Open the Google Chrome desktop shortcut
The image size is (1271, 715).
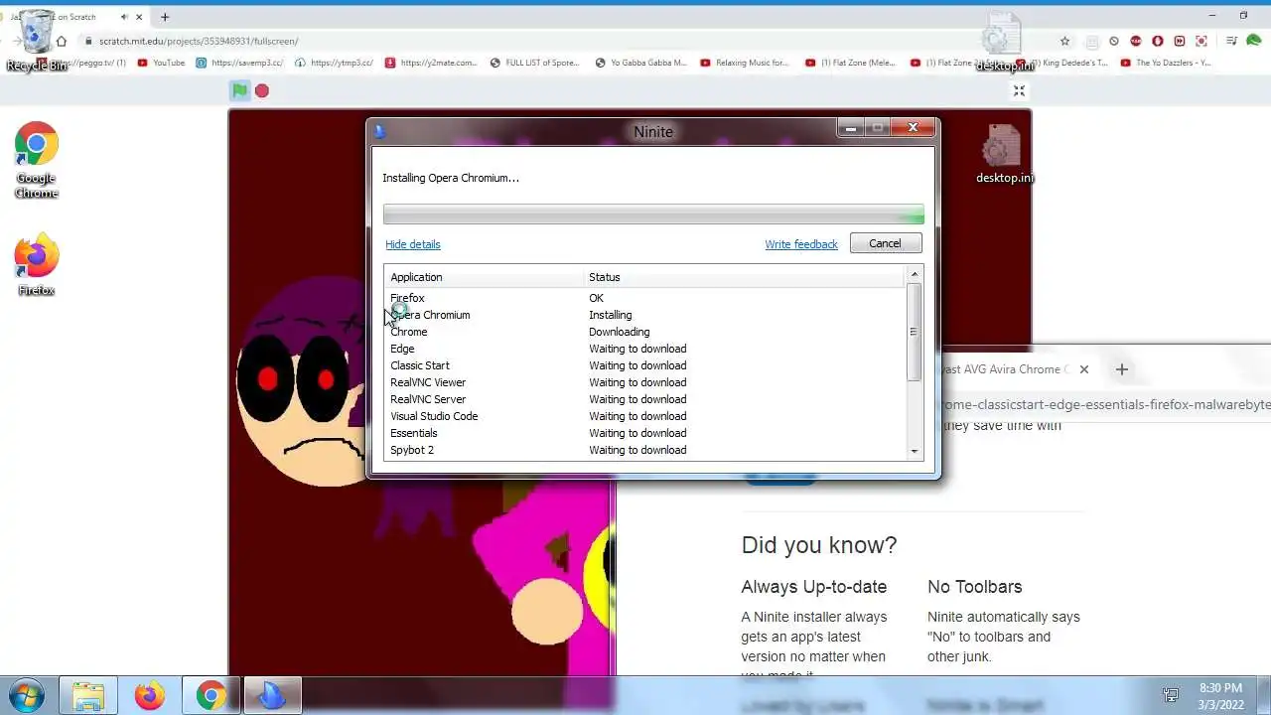point(37,161)
